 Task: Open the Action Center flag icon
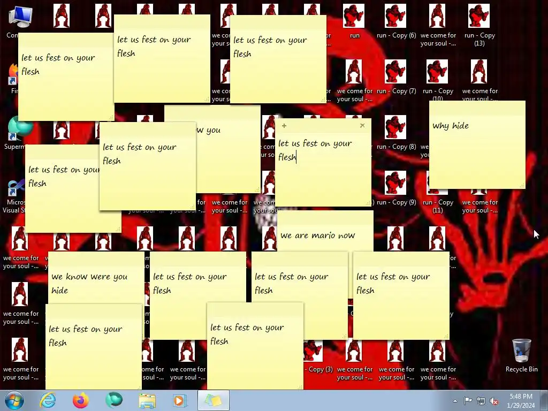468,400
